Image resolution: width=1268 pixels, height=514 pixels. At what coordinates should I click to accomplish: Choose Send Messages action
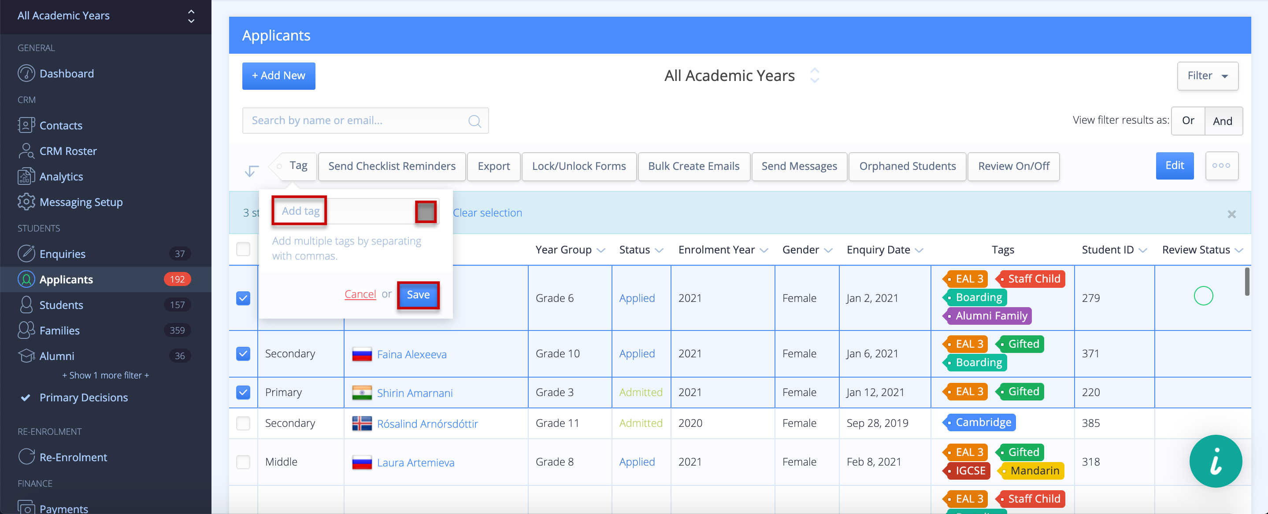[799, 166]
